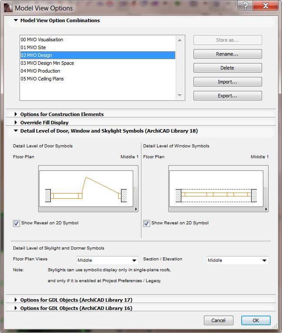Select the 02 MVO Design combination
Image resolution: width=282 pixels, height=333 pixels.
[x=98, y=55]
